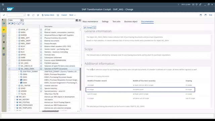This screenshot has width=215, height=121.
Task: Tick the checkbox for EKKO row
Action: pyautogui.click(x=9, y=77)
